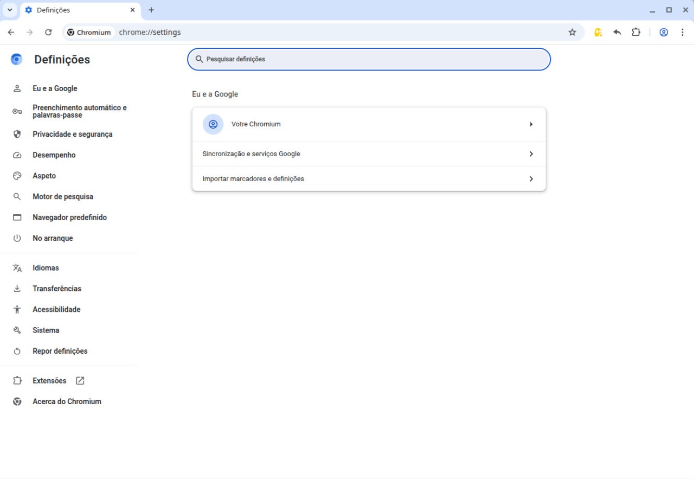Expand Sincronização e serviços Google
The image size is (694, 479).
tap(369, 154)
